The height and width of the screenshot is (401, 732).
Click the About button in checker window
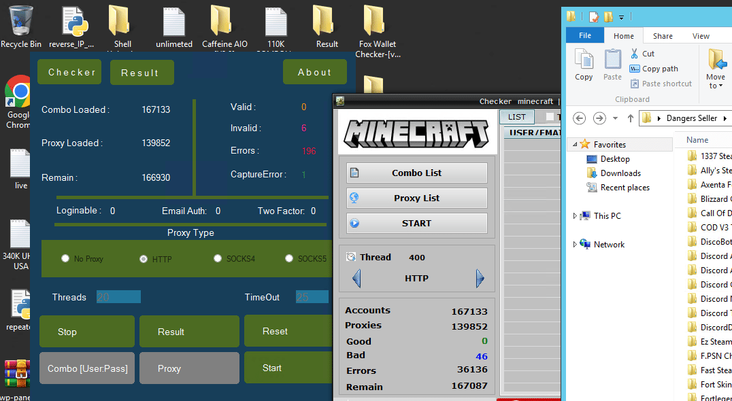[314, 72]
